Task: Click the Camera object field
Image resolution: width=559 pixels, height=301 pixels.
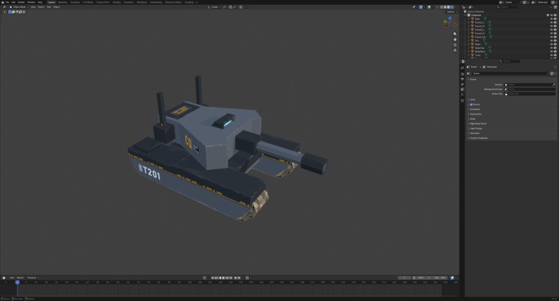Action: pos(529,85)
